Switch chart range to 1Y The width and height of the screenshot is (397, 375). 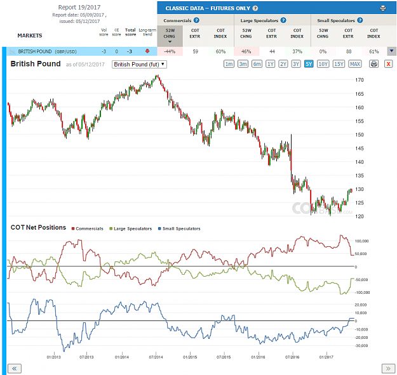coord(270,64)
